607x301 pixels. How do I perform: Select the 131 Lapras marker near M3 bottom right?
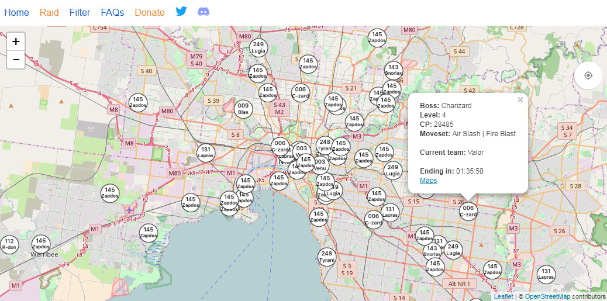546,274
